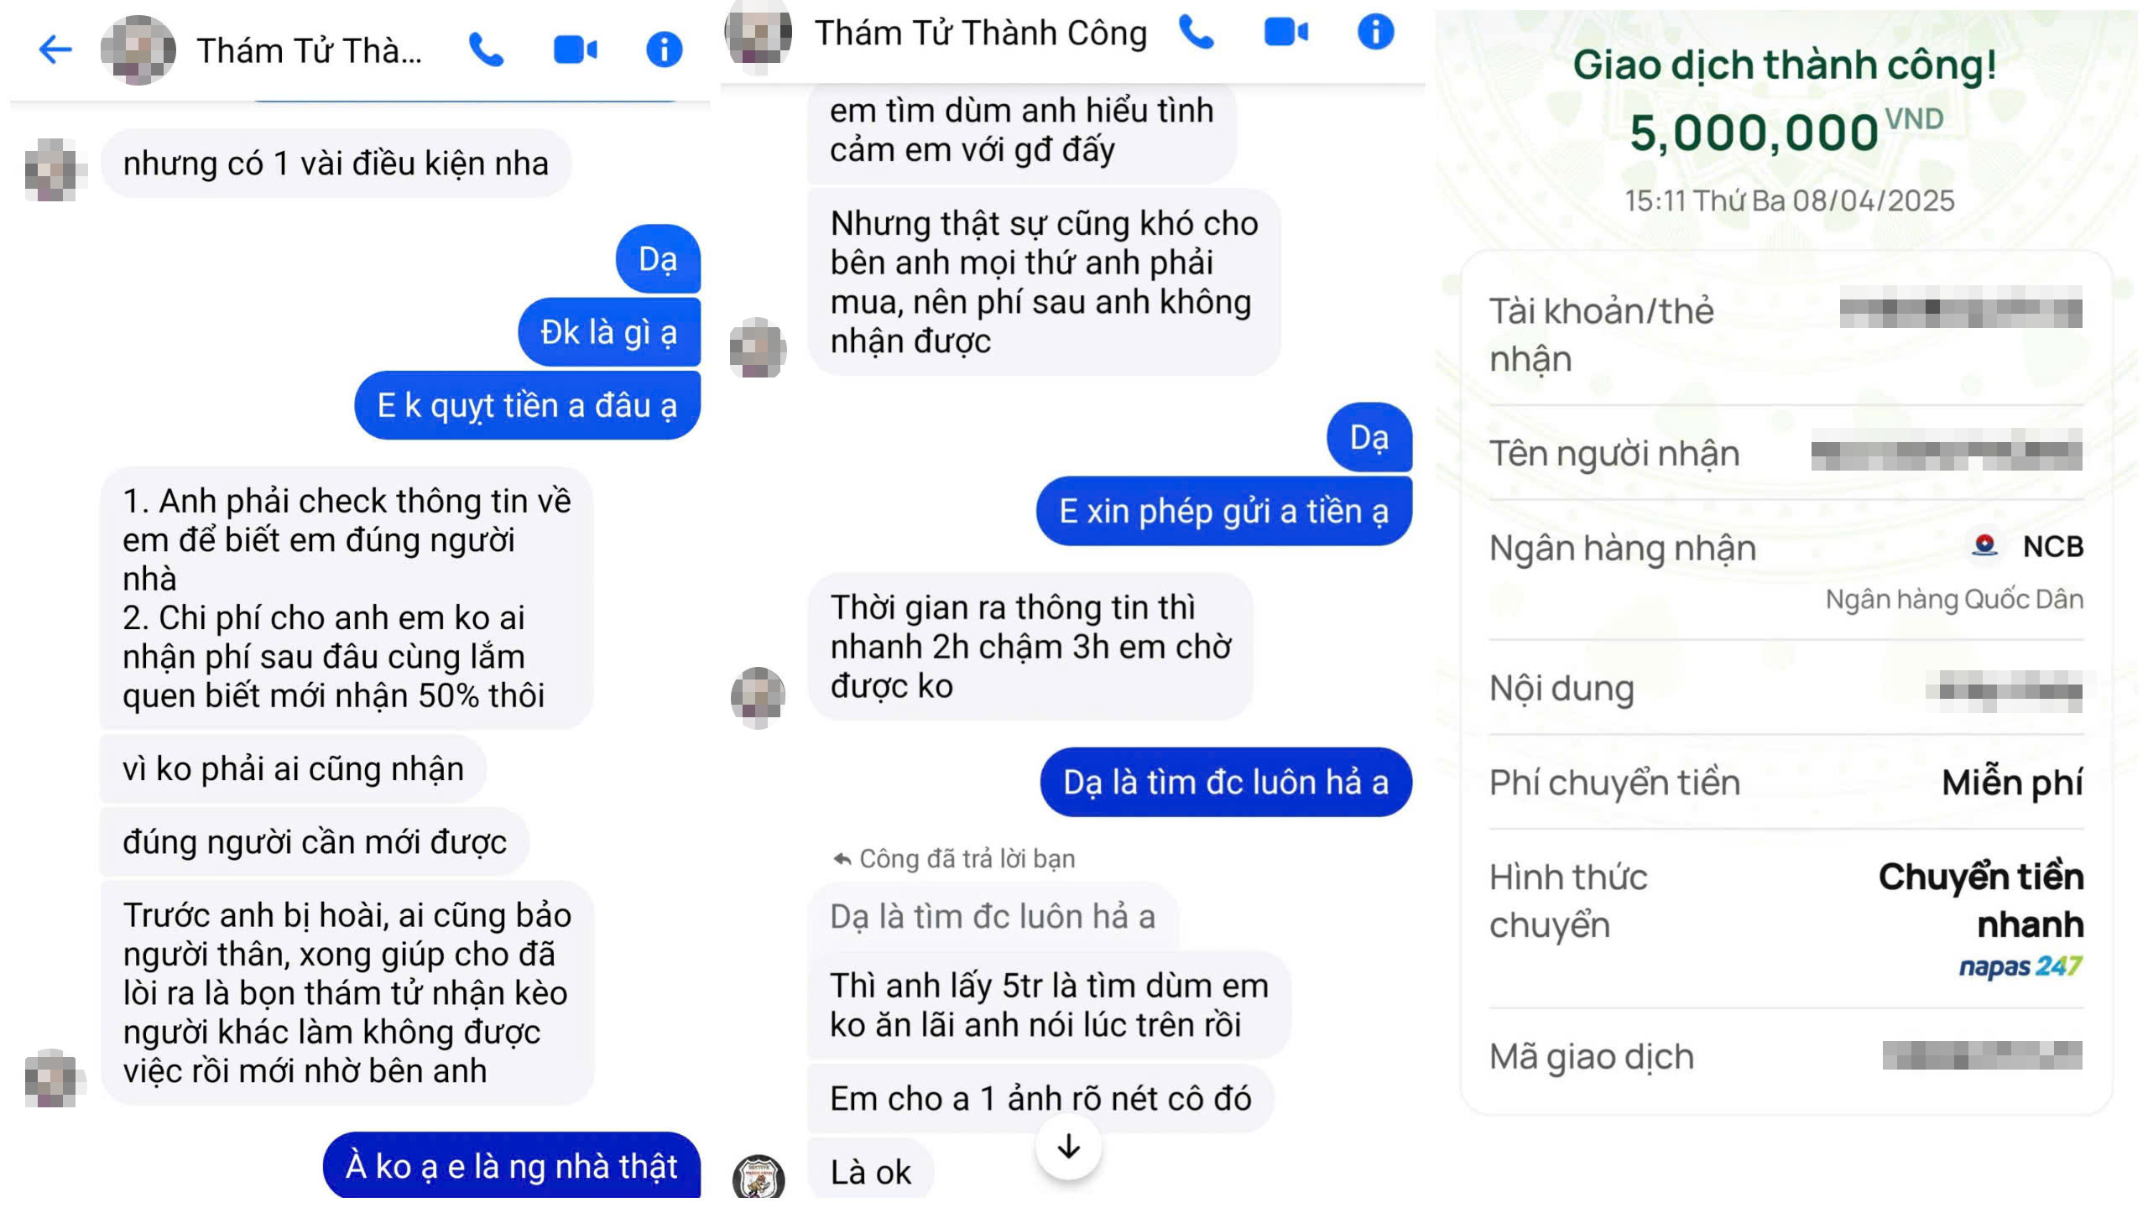Tap sent message "E k quỵt tiền a đâu ạ"
Screen dimensions: 2148x1208
[x=527, y=405]
